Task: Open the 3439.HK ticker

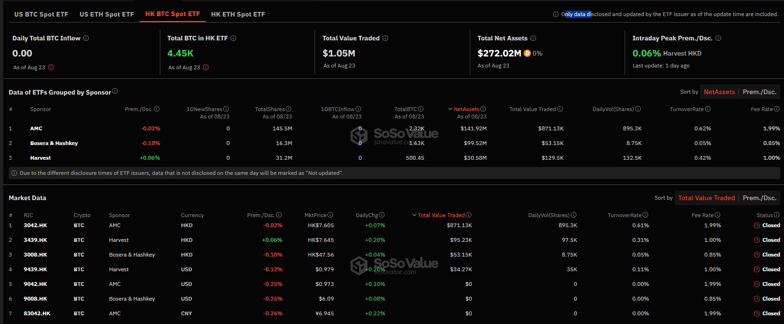Action: pyautogui.click(x=35, y=240)
